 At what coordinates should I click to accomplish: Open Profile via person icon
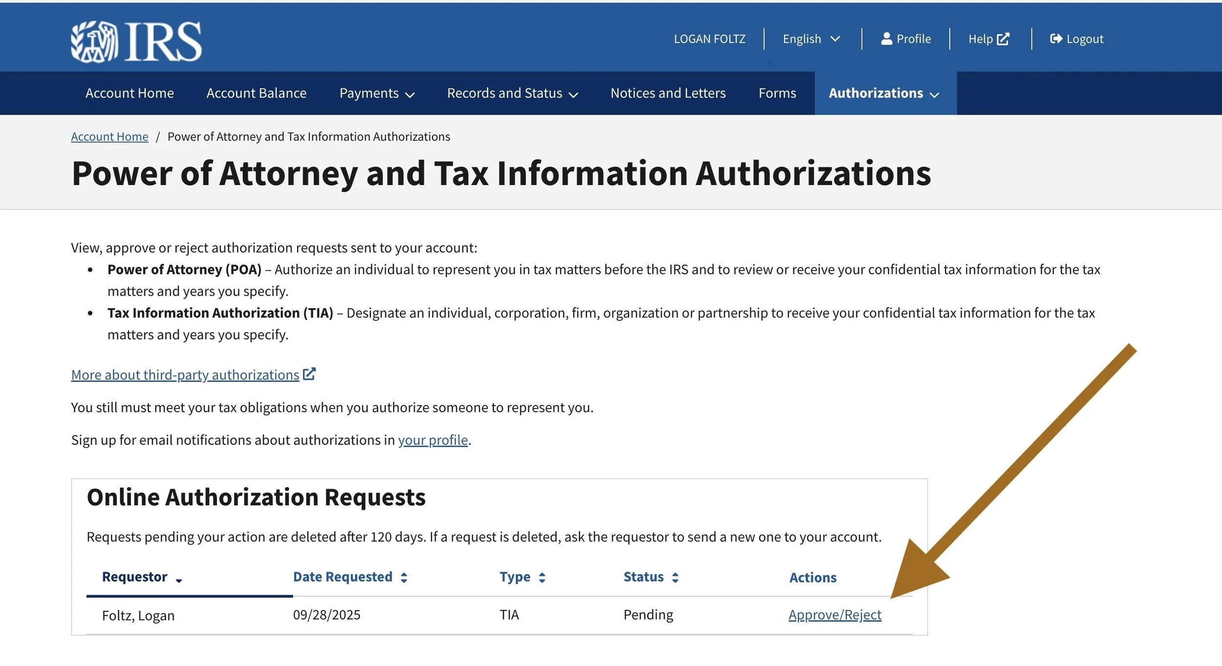[x=886, y=39]
